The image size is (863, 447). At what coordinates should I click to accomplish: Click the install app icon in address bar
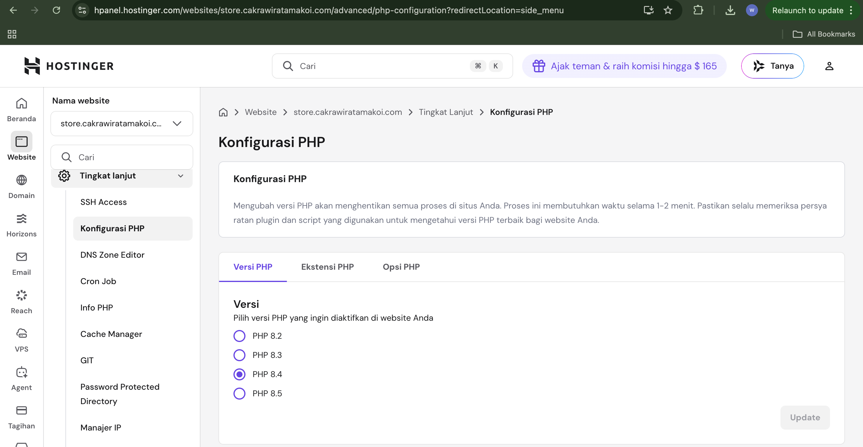(x=648, y=10)
